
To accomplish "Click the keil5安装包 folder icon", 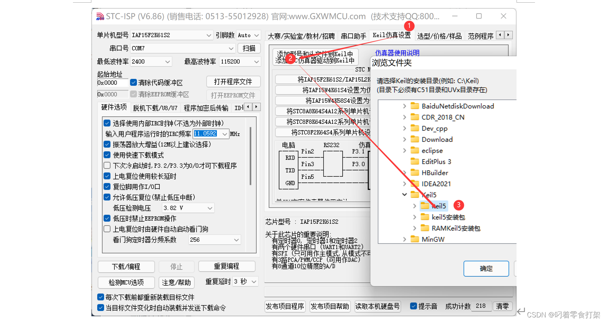I will pyautogui.click(x=425, y=217).
